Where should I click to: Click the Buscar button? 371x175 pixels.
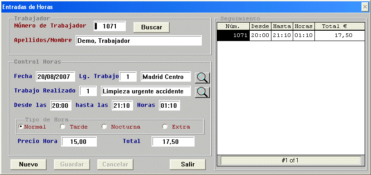click(x=152, y=27)
